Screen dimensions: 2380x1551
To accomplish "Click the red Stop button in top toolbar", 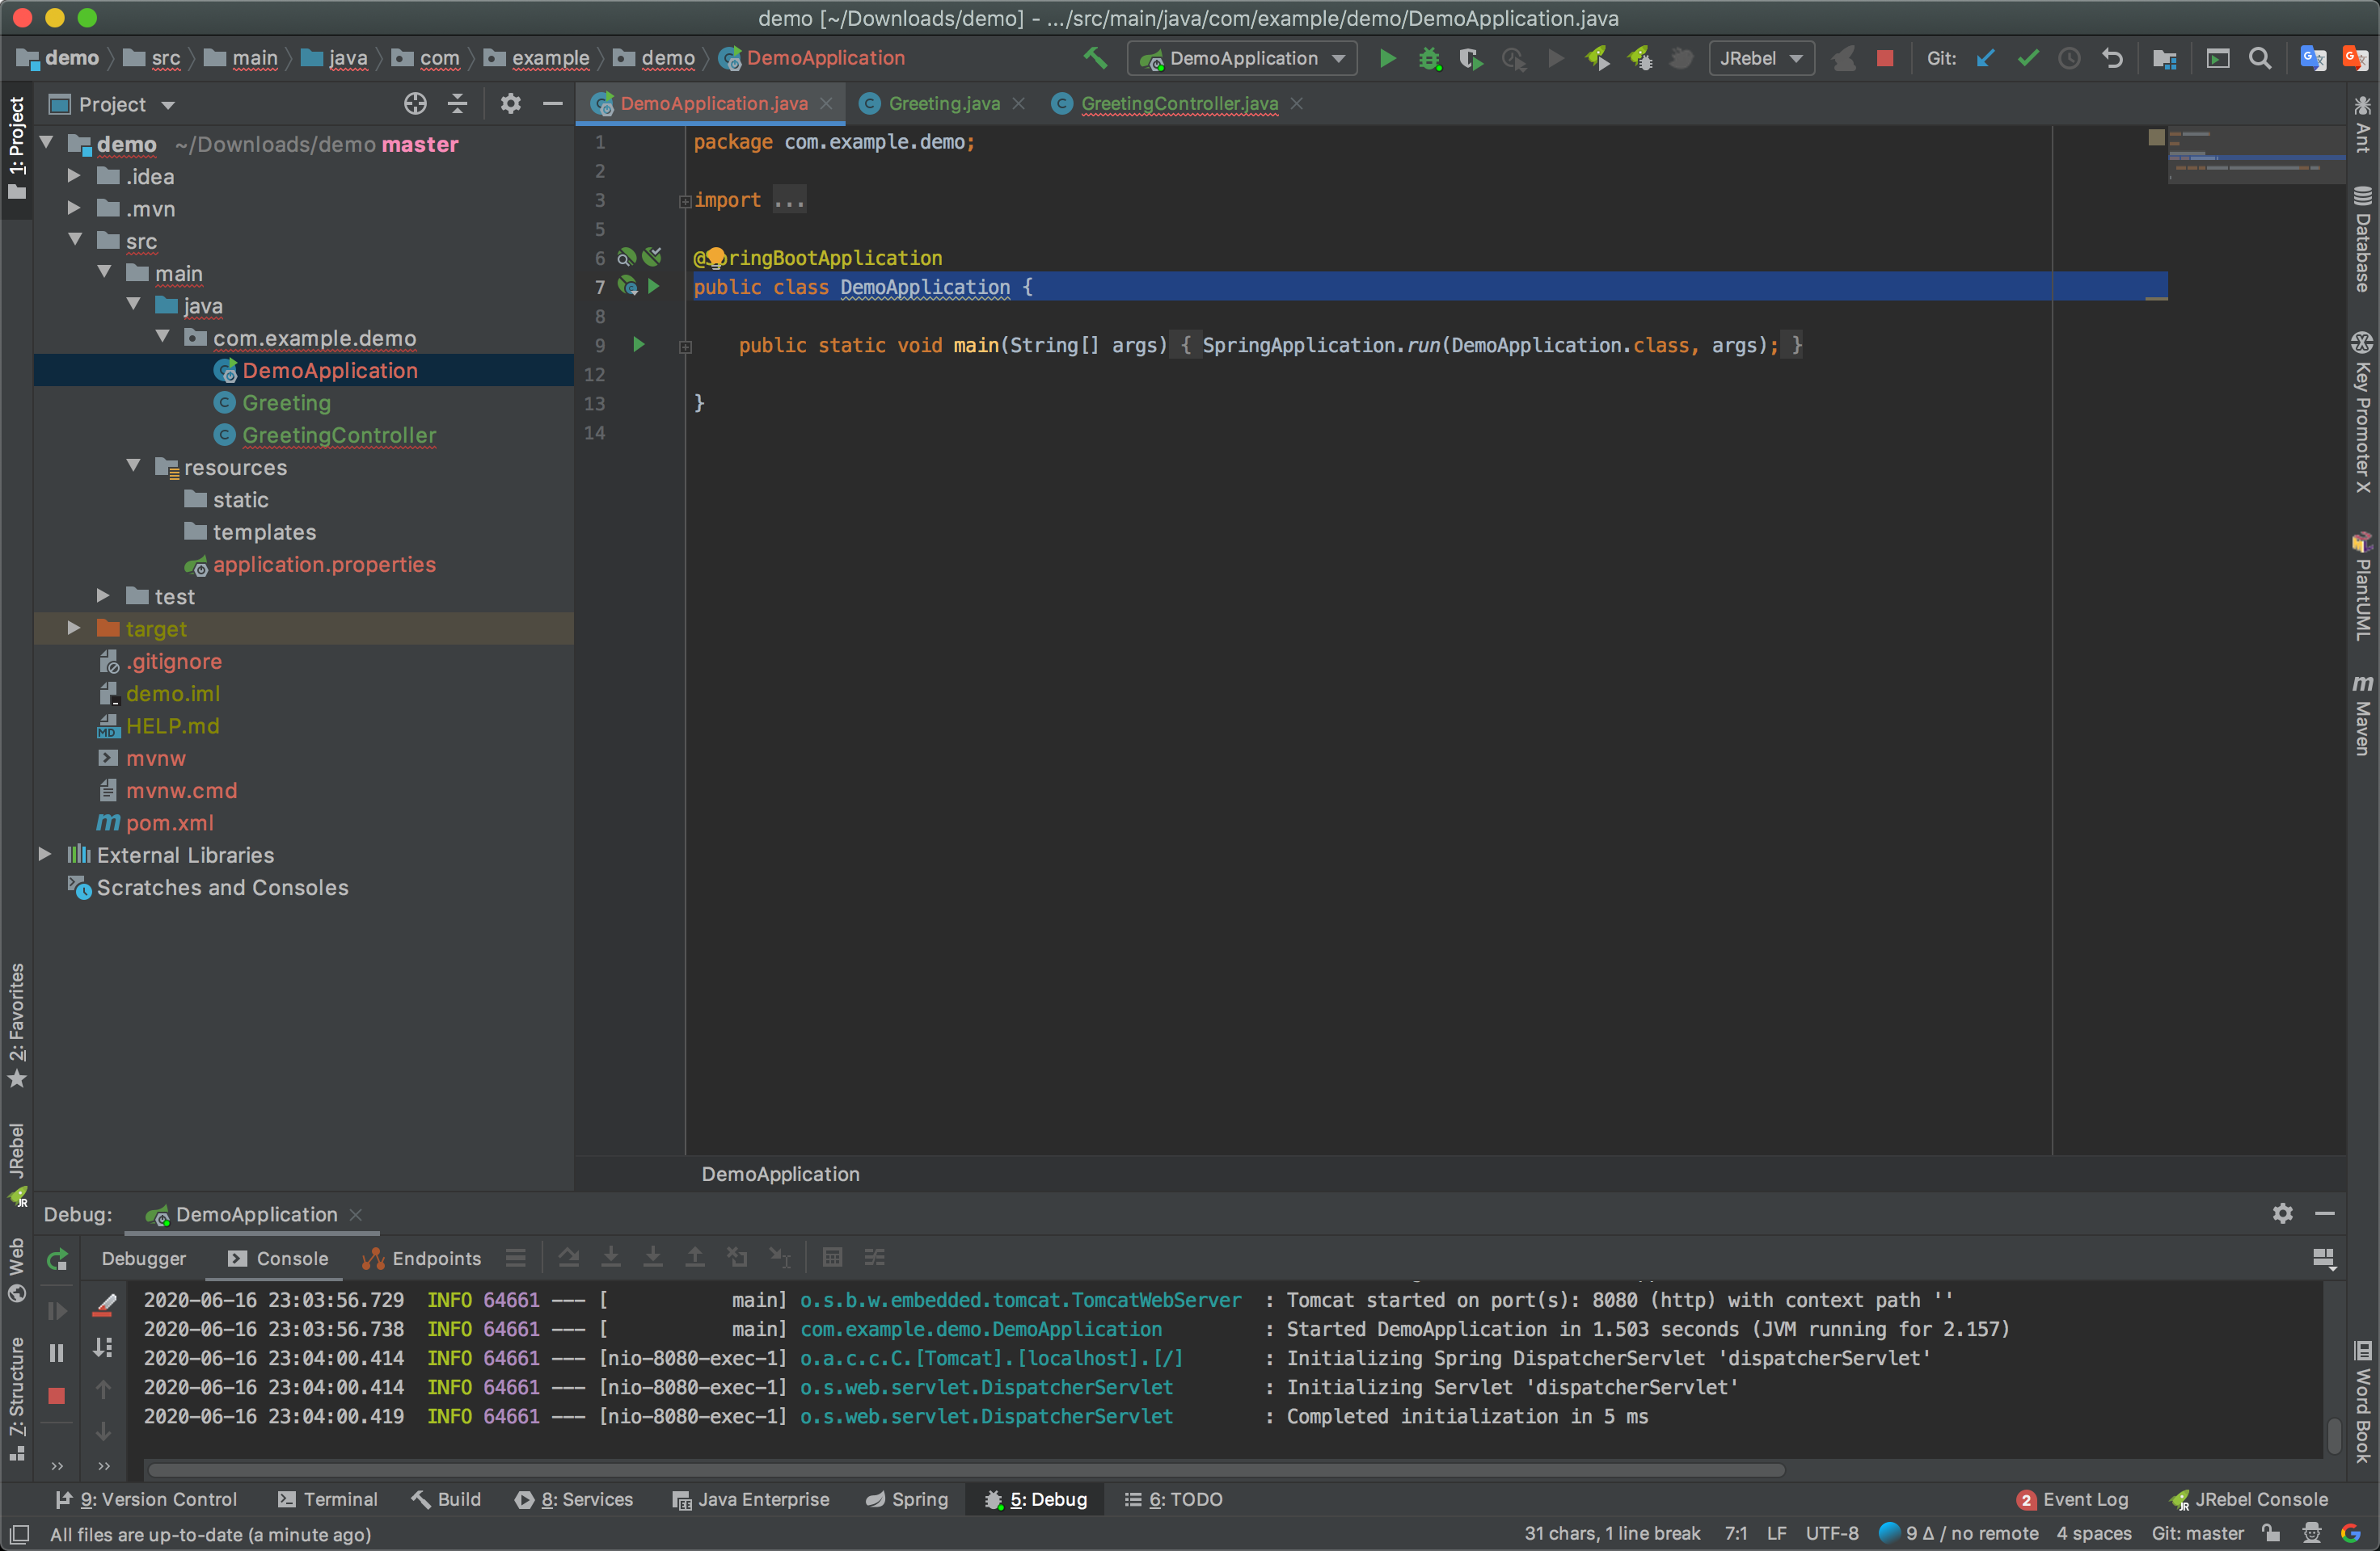I will click(x=1885, y=59).
